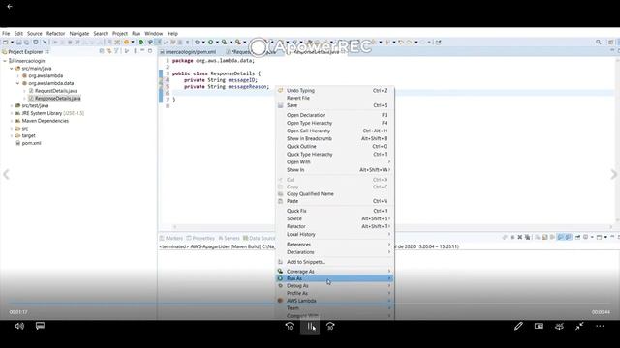This screenshot has width=620, height=348.
Task: Skip forward 30 seconds
Action: [330, 327]
